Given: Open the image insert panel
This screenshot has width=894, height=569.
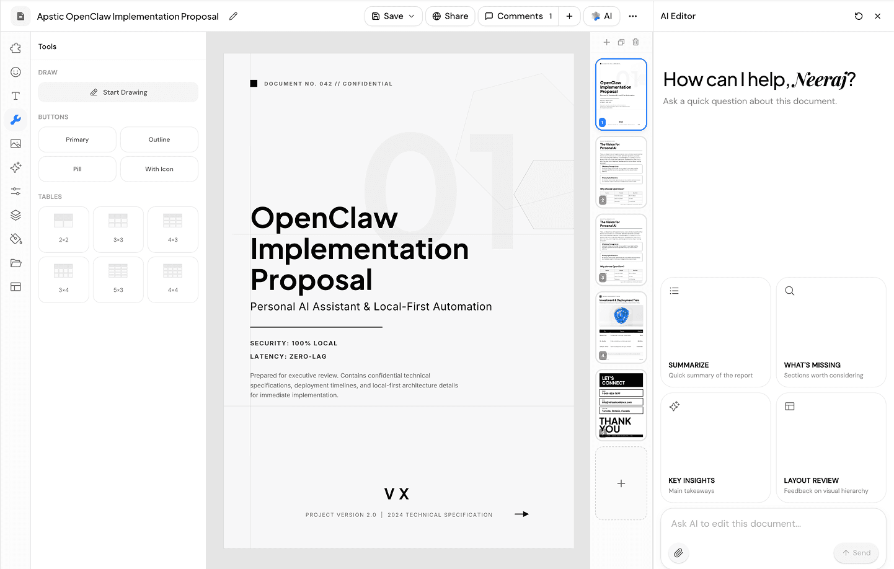Looking at the screenshot, I should [x=15, y=143].
